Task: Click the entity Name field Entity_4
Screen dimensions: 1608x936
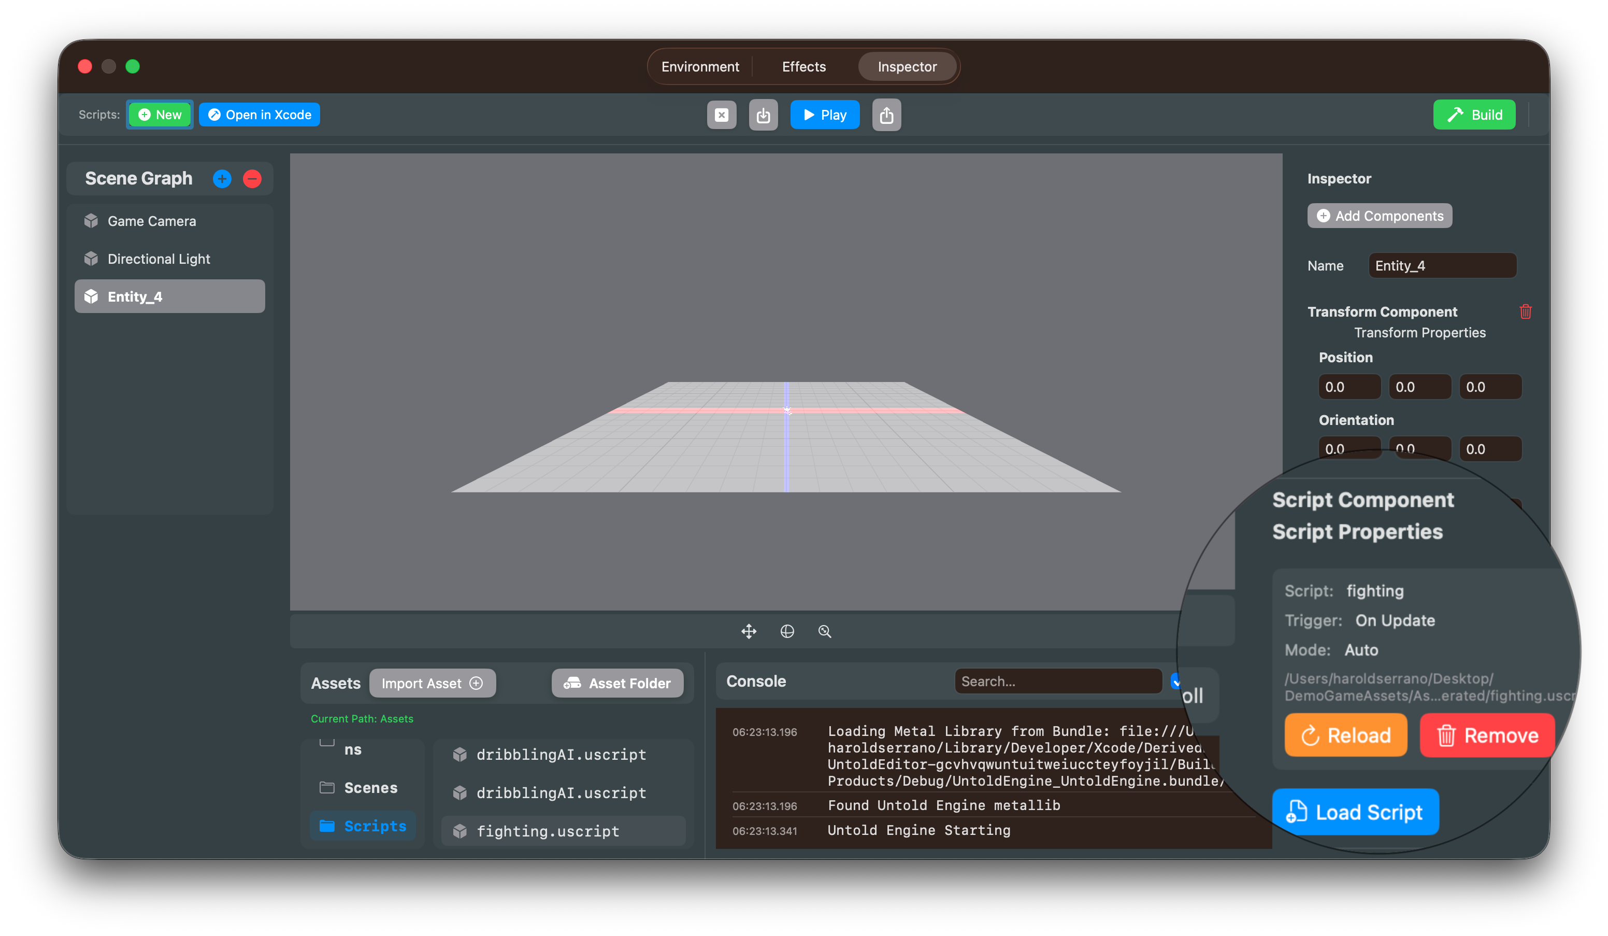Action: pyautogui.click(x=1442, y=265)
